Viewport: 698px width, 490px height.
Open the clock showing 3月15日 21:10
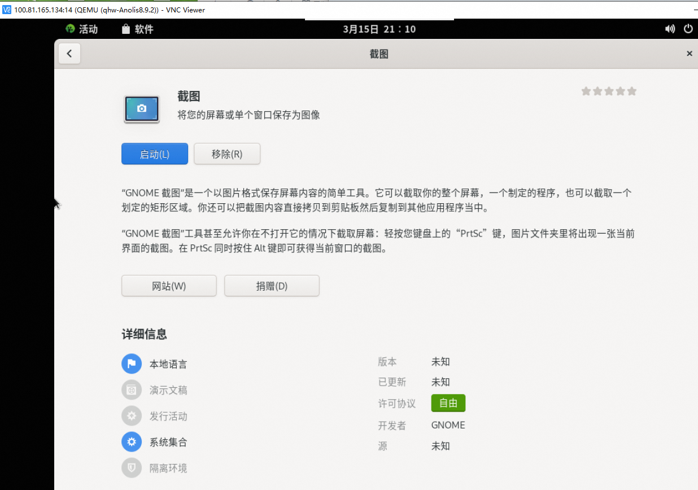click(379, 29)
